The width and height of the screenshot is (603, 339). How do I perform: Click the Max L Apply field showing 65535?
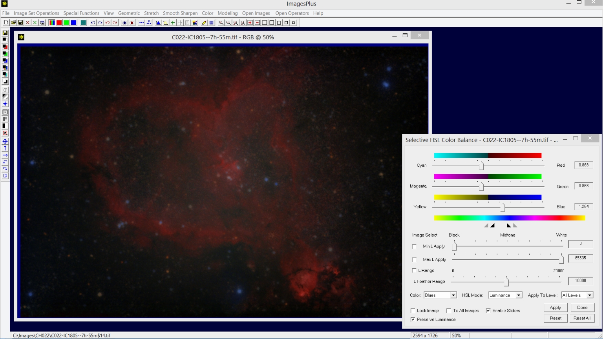[x=581, y=258]
